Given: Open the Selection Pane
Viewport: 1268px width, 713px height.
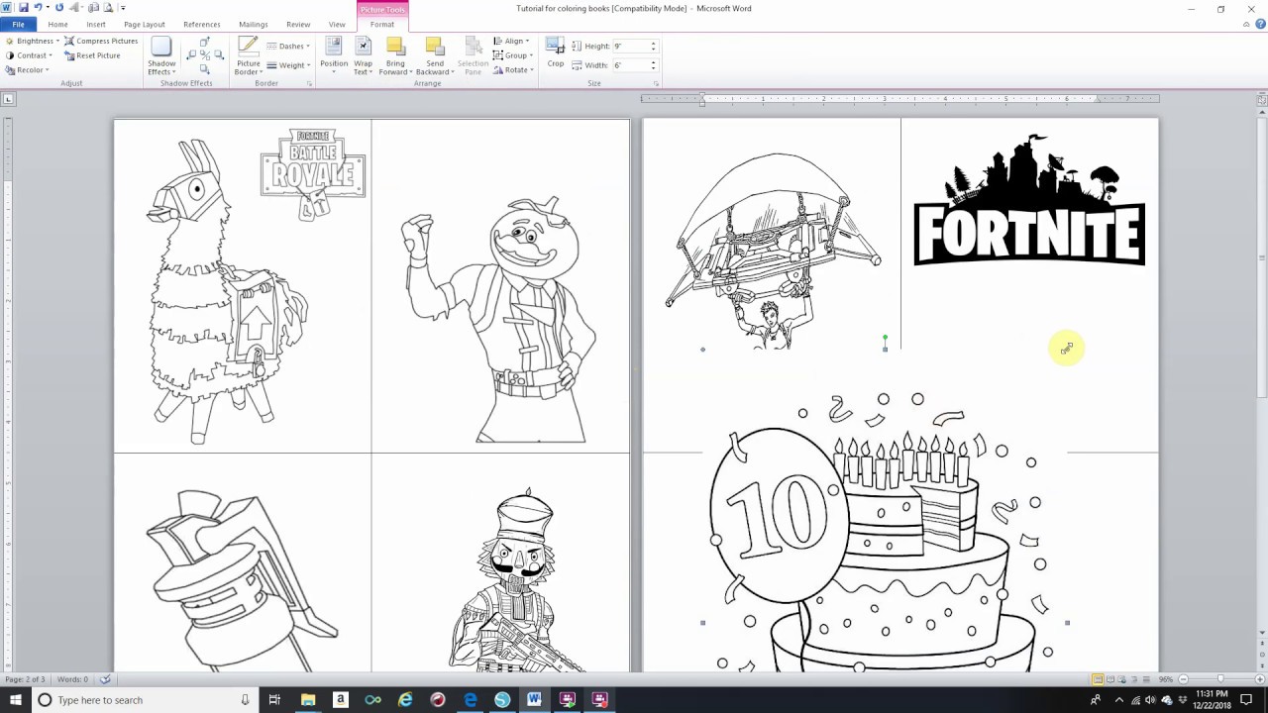Looking at the screenshot, I should pos(474,56).
